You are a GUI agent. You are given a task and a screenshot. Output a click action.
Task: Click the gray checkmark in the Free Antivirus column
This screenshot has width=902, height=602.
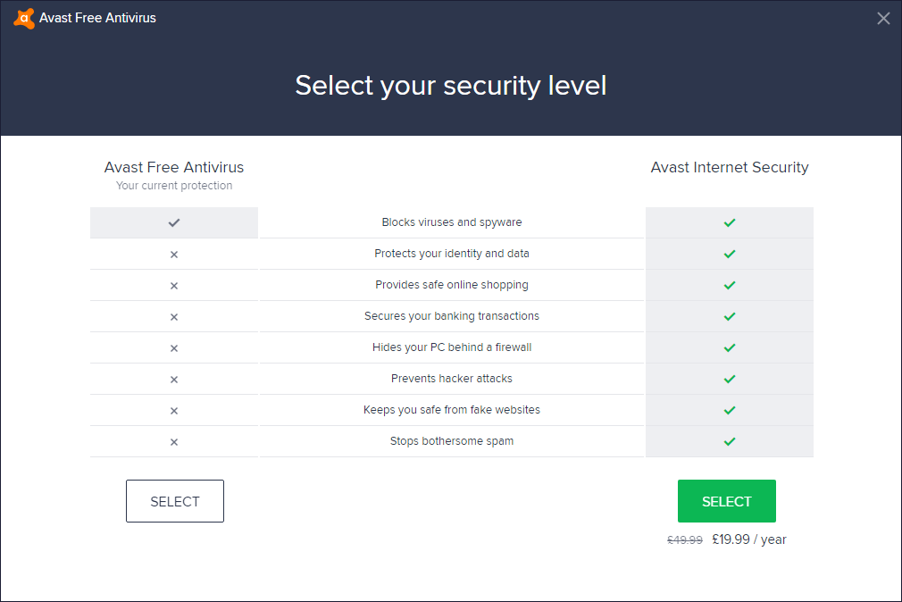(x=174, y=222)
